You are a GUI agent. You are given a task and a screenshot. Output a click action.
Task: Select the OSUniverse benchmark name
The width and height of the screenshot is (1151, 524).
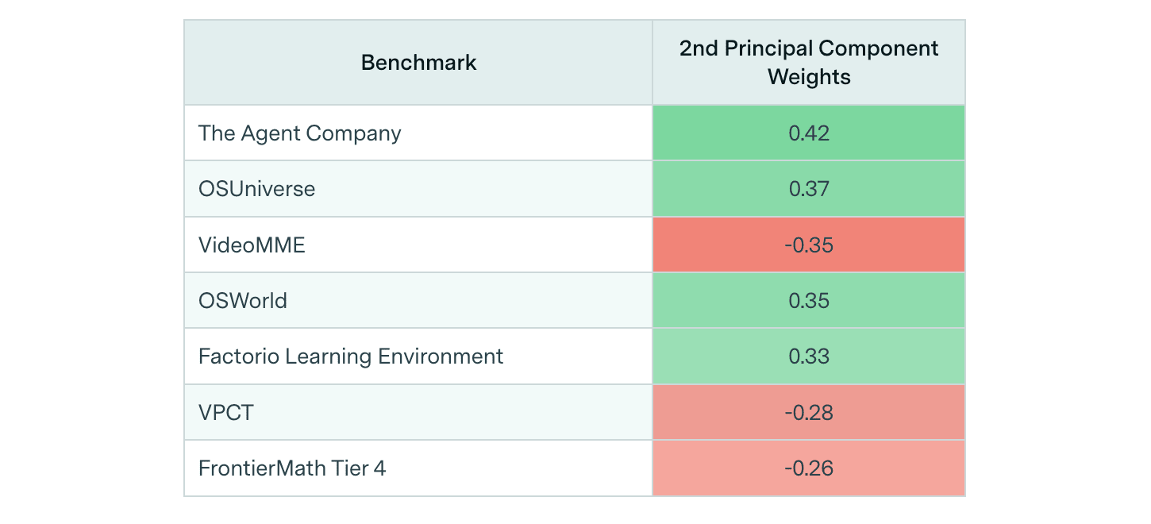point(256,189)
